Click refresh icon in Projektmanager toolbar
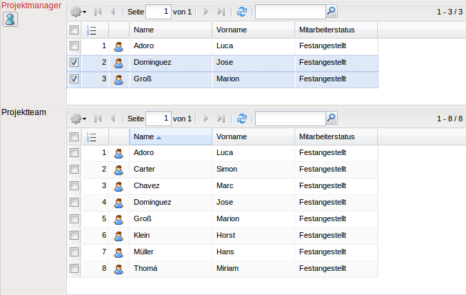Screen dimensions: 466x295 tap(241, 12)
